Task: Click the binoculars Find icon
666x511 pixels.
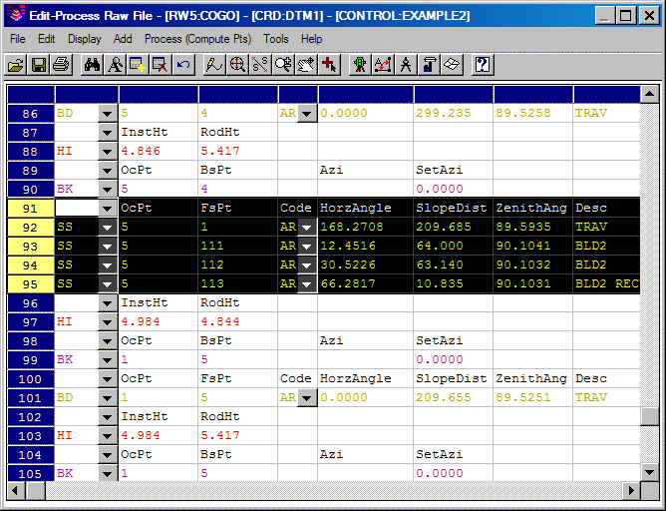Action: click(92, 65)
